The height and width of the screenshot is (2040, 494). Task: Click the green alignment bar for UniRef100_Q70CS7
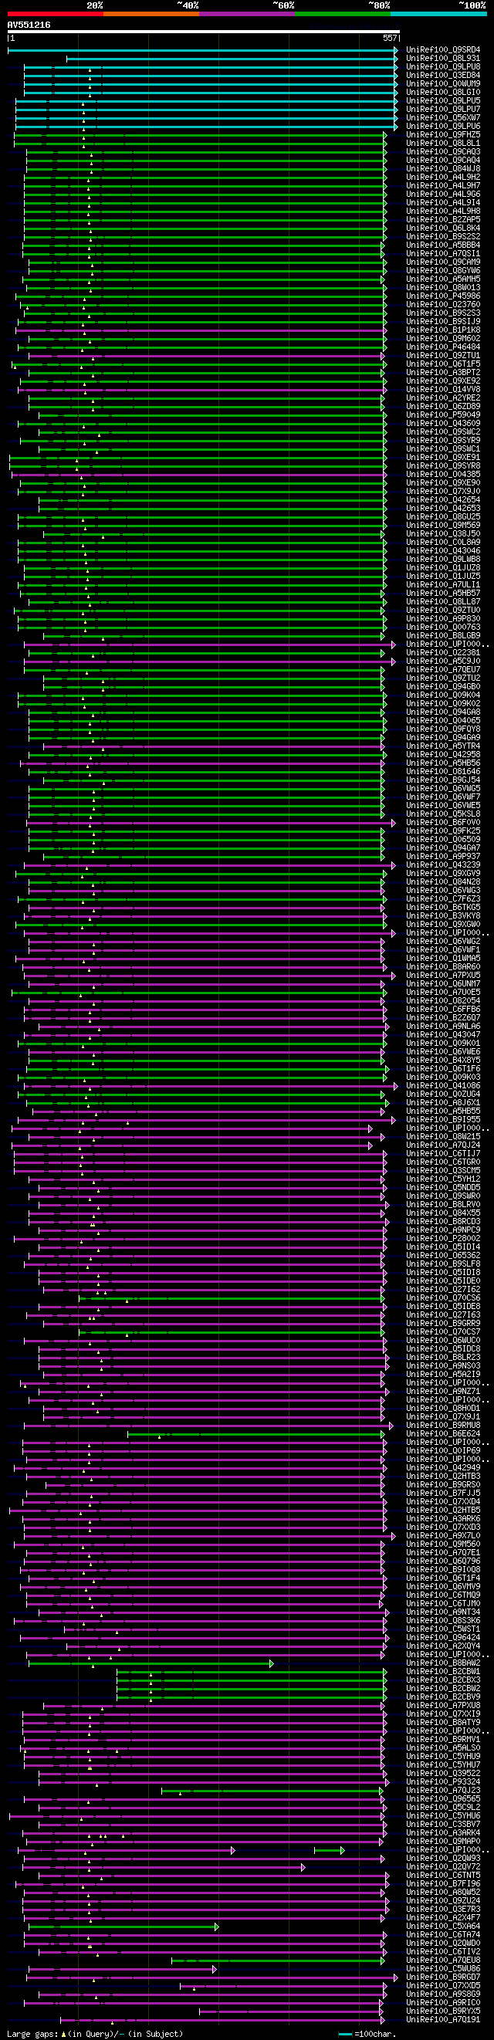(231, 1332)
